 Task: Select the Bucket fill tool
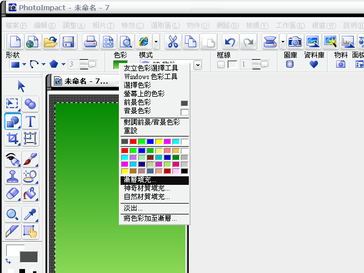pyautogui.click(x=30, y=193)
